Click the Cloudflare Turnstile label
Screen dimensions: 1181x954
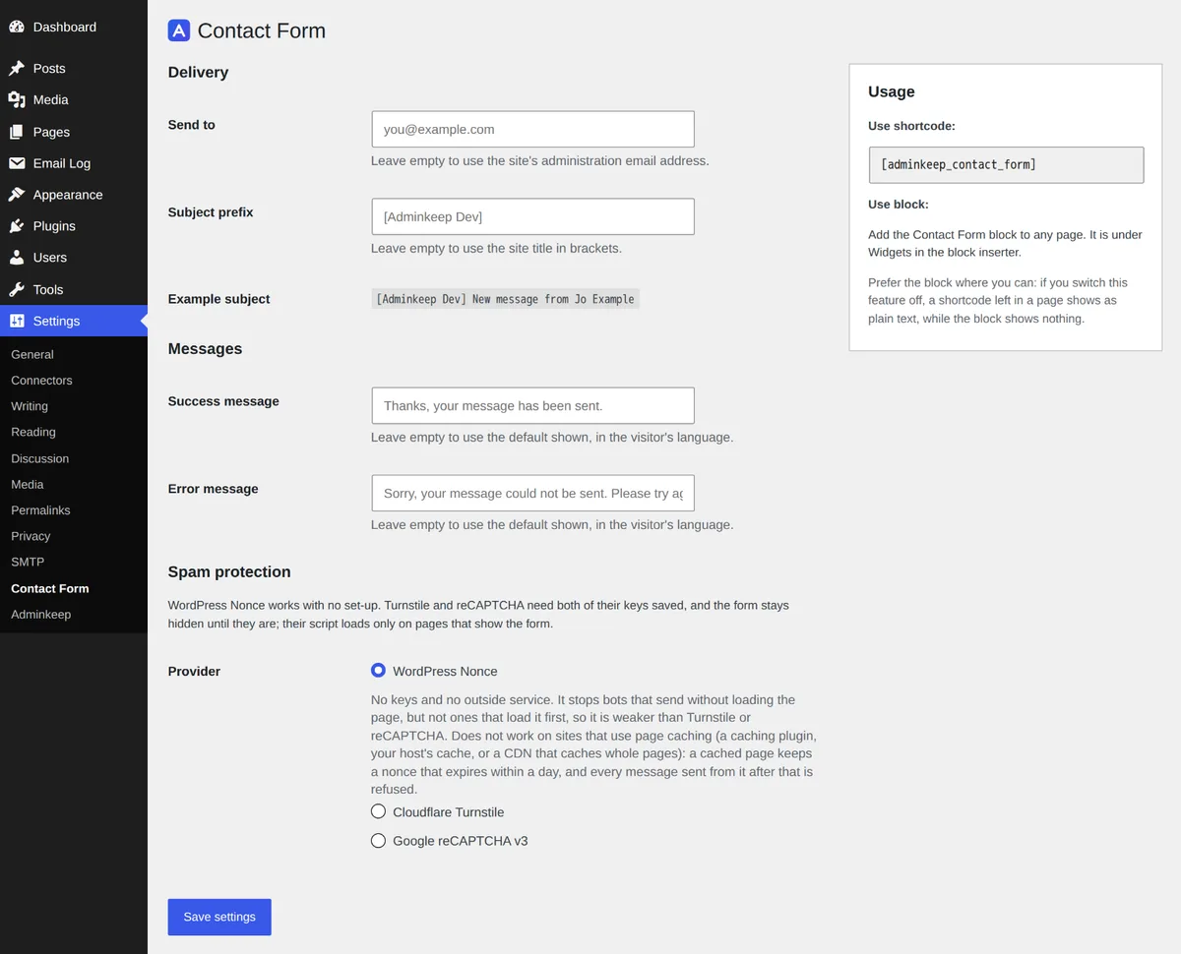[448, 812]
